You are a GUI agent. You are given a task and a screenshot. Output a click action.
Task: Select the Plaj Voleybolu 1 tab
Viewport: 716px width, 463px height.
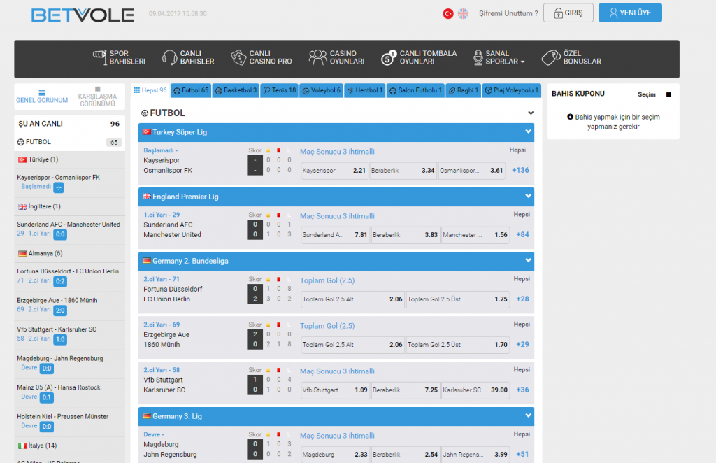point(511,90)
